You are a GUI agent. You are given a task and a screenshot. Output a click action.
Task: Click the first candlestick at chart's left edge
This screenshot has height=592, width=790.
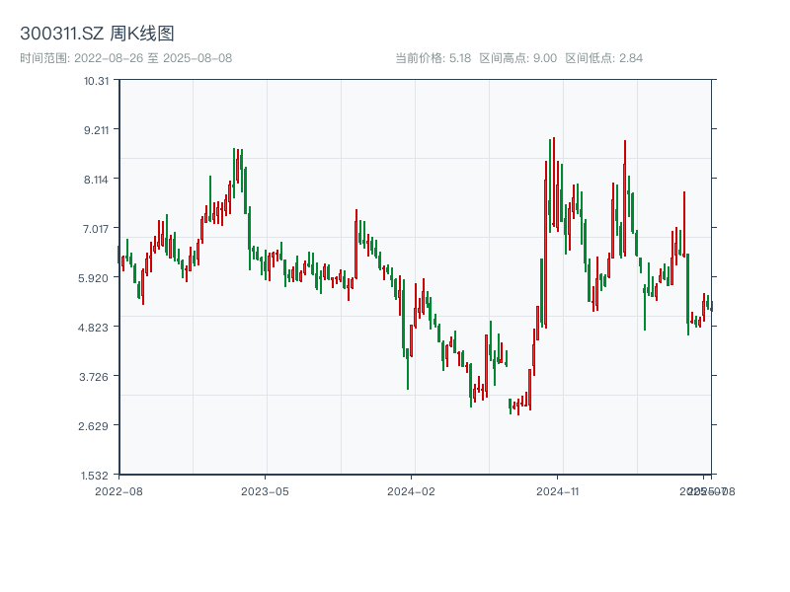point(118,259)
